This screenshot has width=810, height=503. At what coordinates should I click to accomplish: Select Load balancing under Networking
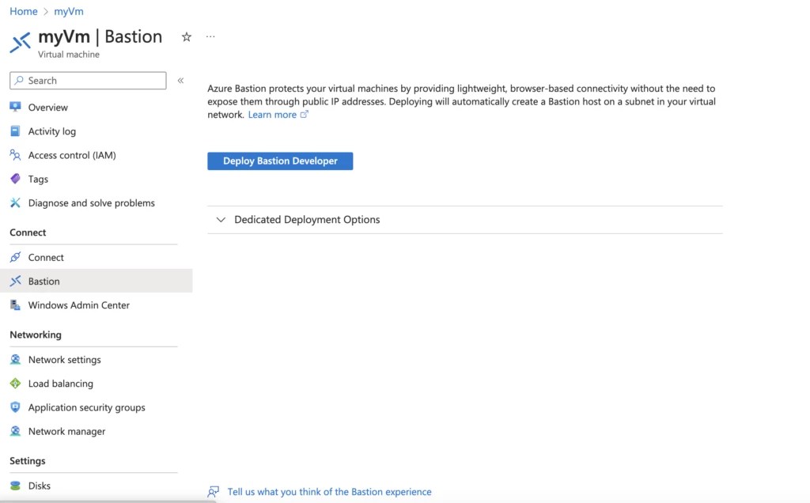(x=59, y=384)
